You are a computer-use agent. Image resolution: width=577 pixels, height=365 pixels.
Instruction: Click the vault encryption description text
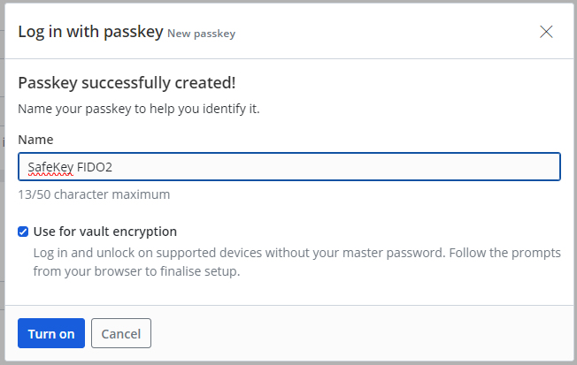pyautogui.click(x=296, y=253)
